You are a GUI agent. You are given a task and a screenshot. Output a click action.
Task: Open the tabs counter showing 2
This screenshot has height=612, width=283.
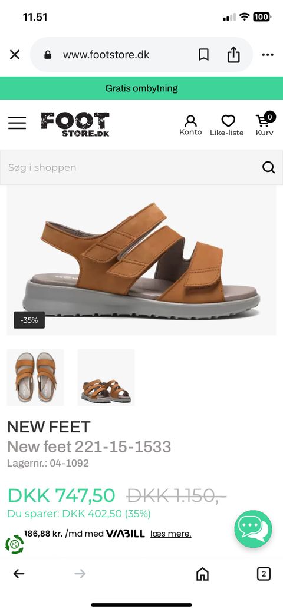coord(264,574)
